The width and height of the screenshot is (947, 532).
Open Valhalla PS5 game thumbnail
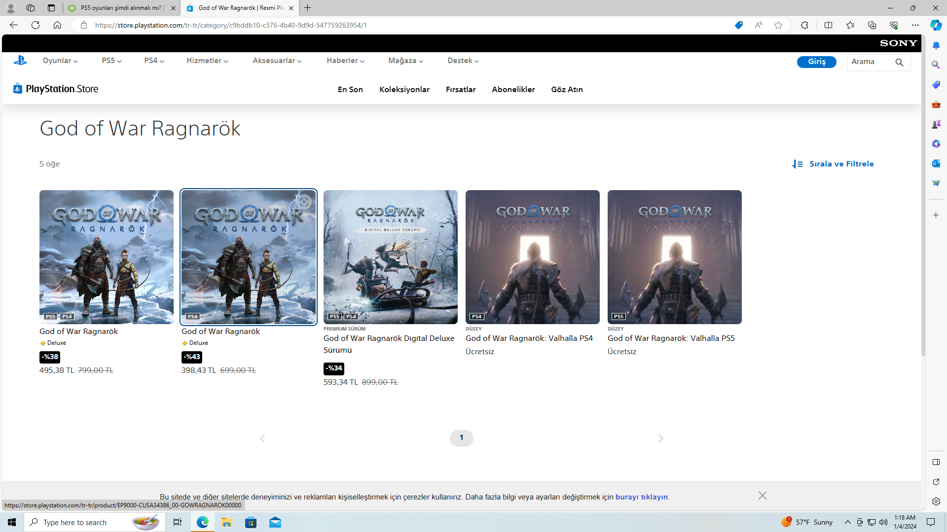coord(674,257)
